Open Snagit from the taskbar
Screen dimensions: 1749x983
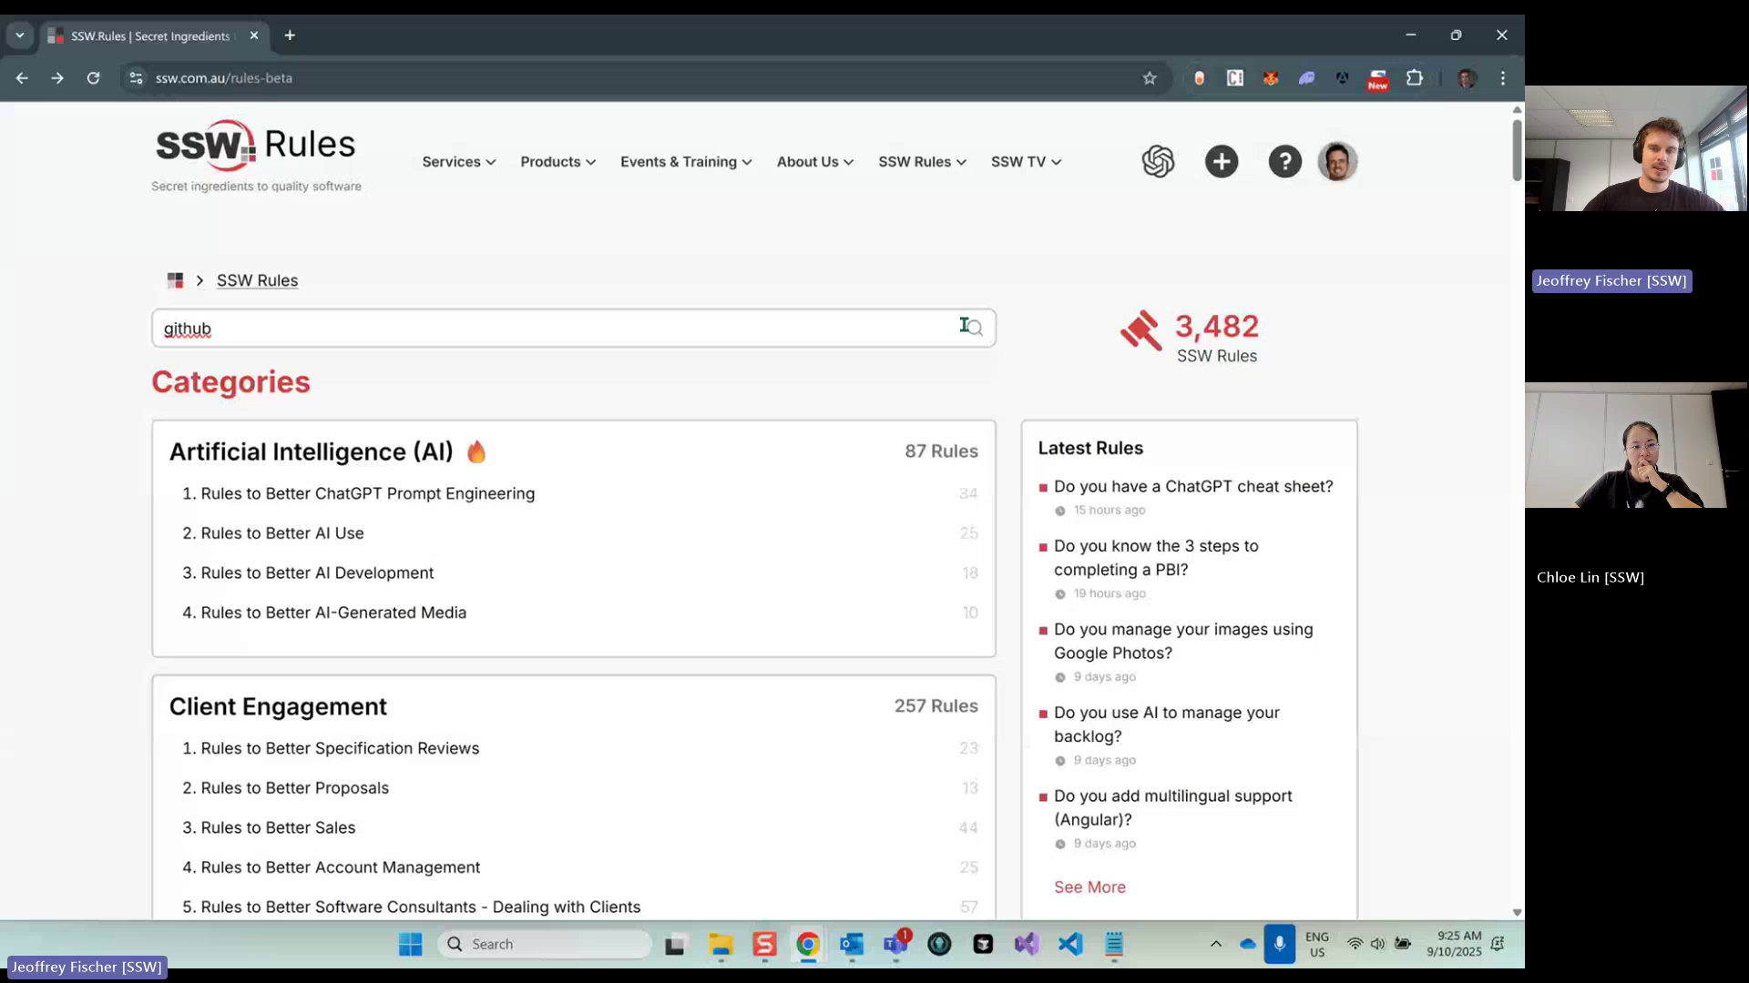tap(764, 944)
